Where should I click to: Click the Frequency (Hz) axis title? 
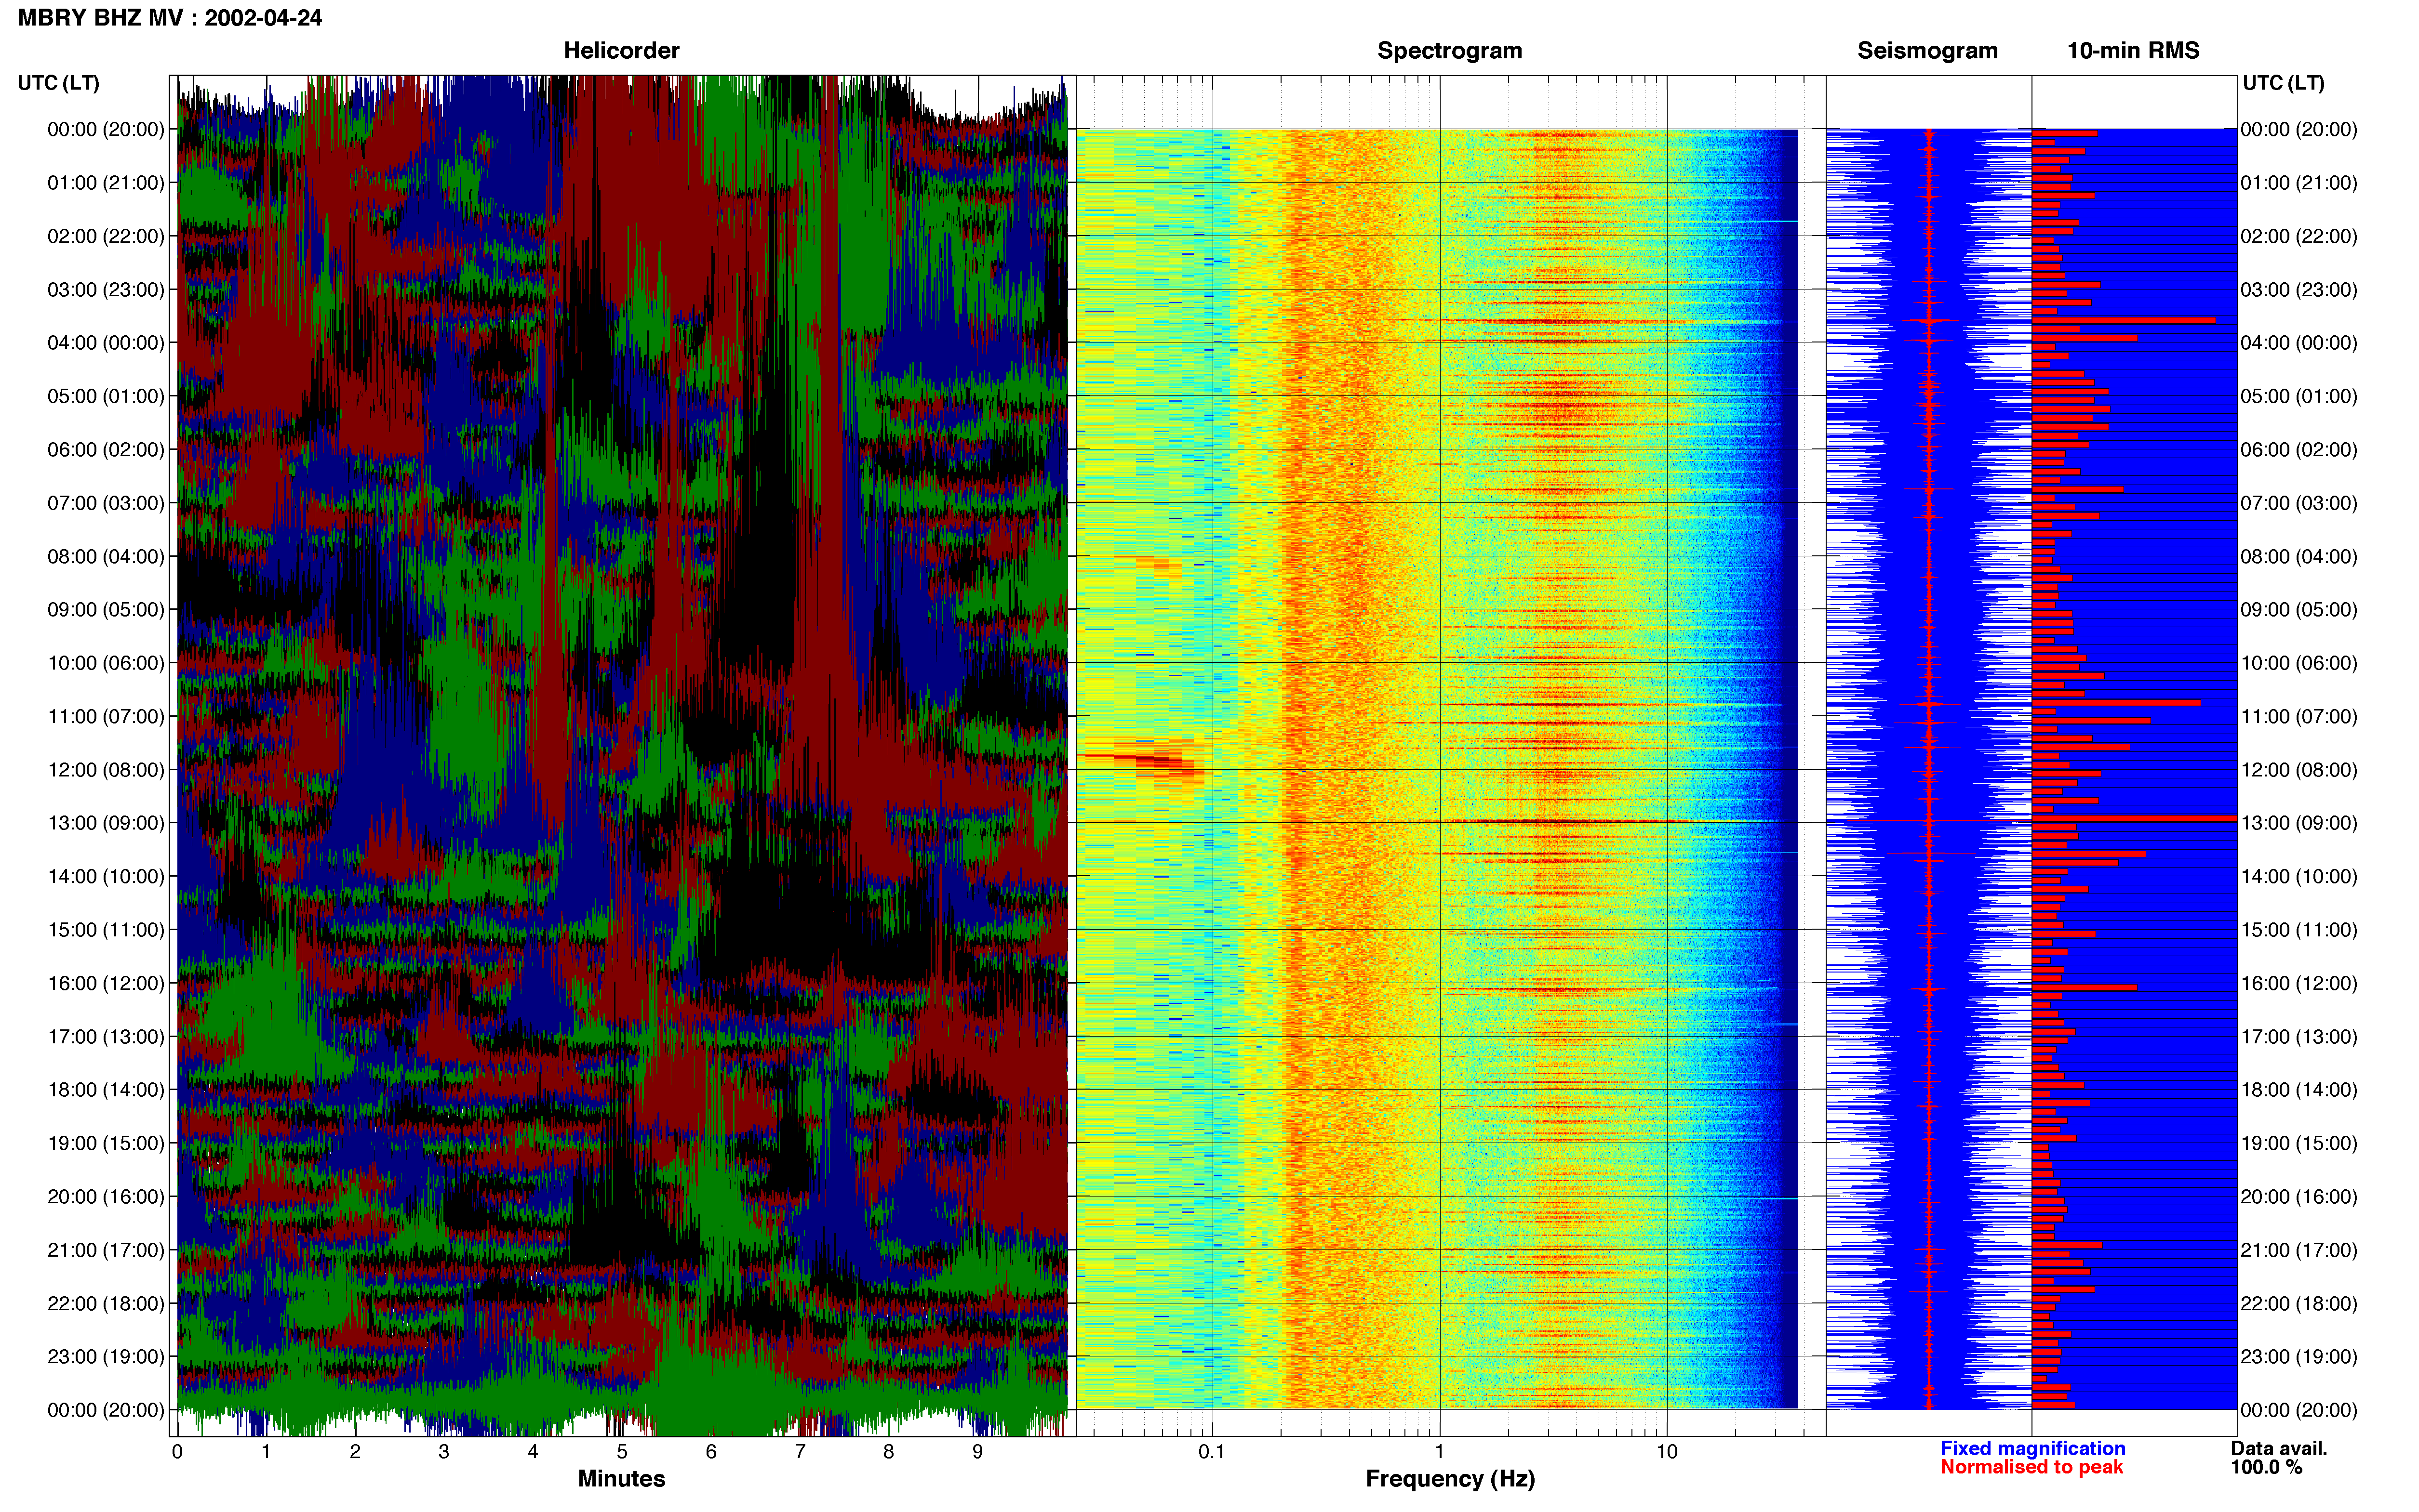[x=1450, y=1479]
